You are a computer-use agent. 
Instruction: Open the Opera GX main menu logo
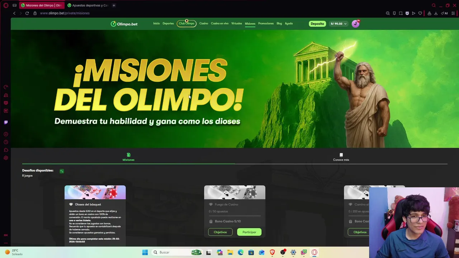pos(6,5)
